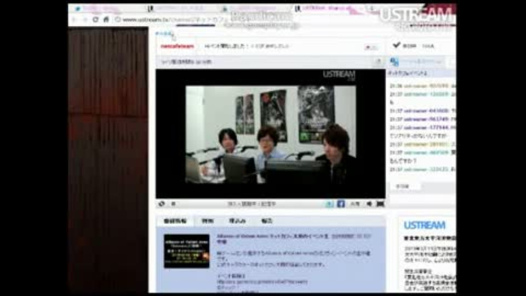Go back using the browser back arrow

click(x=74, y=20)
